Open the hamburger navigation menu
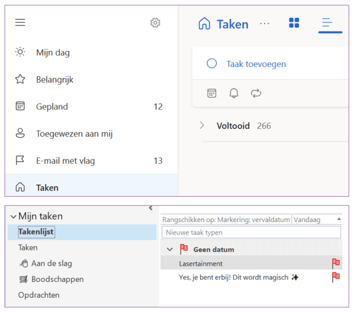The height and width of the screenshot is (312, 354). [20, 22]
